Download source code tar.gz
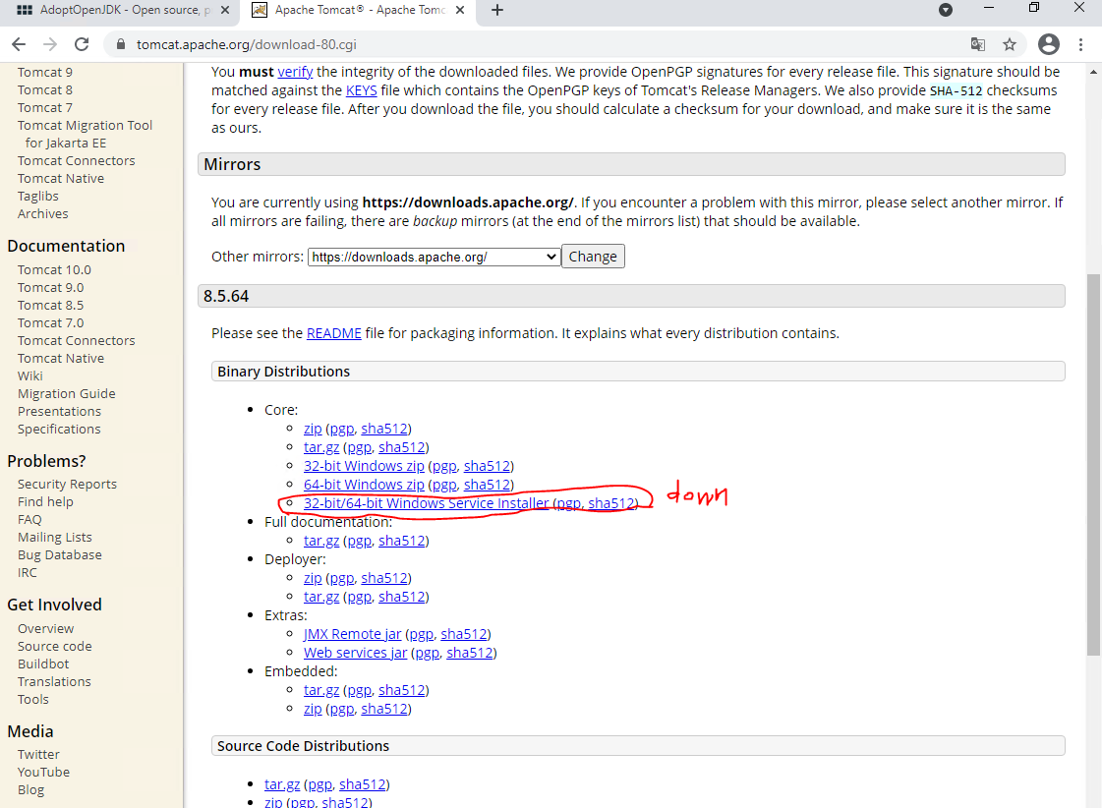This screenshot has height=808, width=1102. coord(282,784)
